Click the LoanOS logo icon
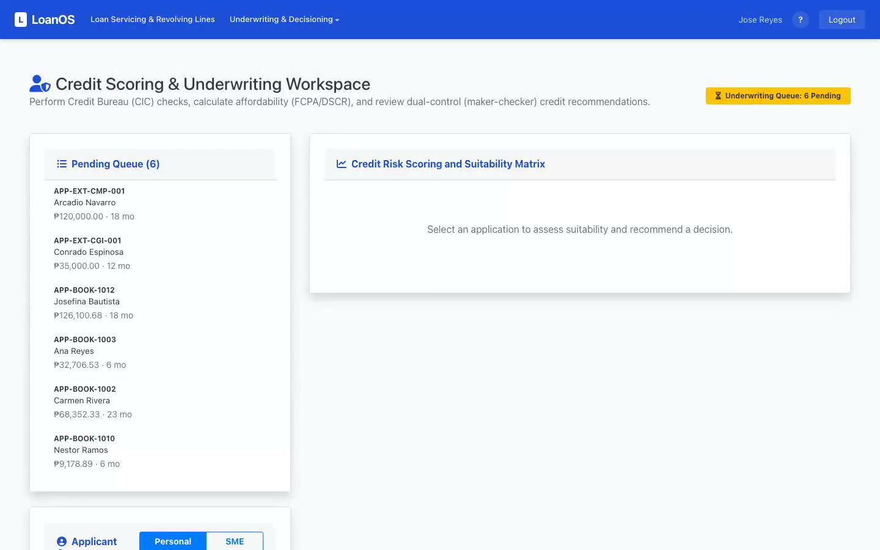 (21, 20)
